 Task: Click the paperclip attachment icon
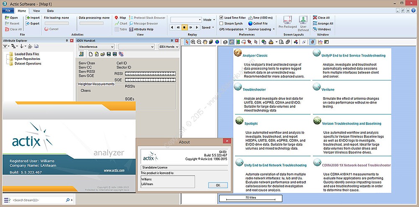(x=287, y=42)
